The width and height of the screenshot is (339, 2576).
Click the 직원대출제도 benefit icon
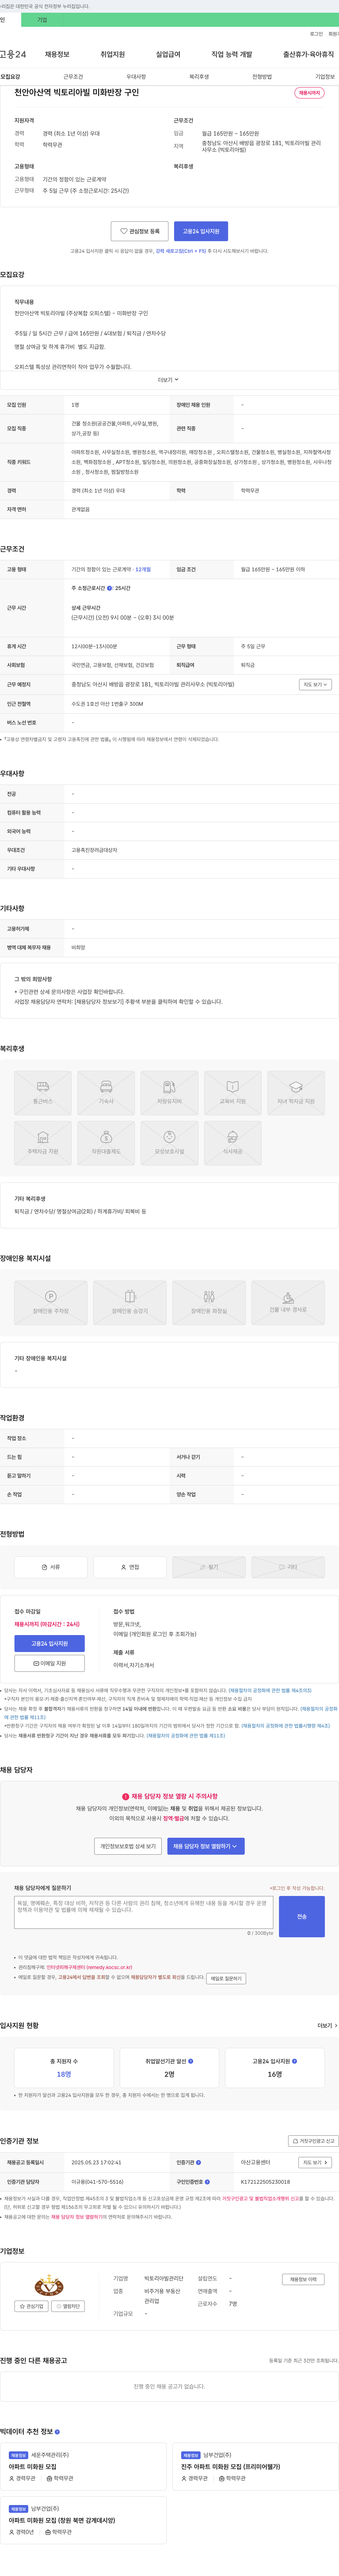tap(106, 1143)
